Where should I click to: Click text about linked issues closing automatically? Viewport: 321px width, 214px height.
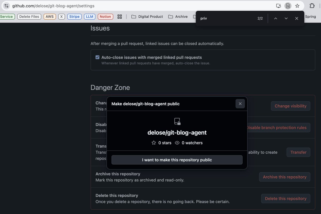pos(157,43)
